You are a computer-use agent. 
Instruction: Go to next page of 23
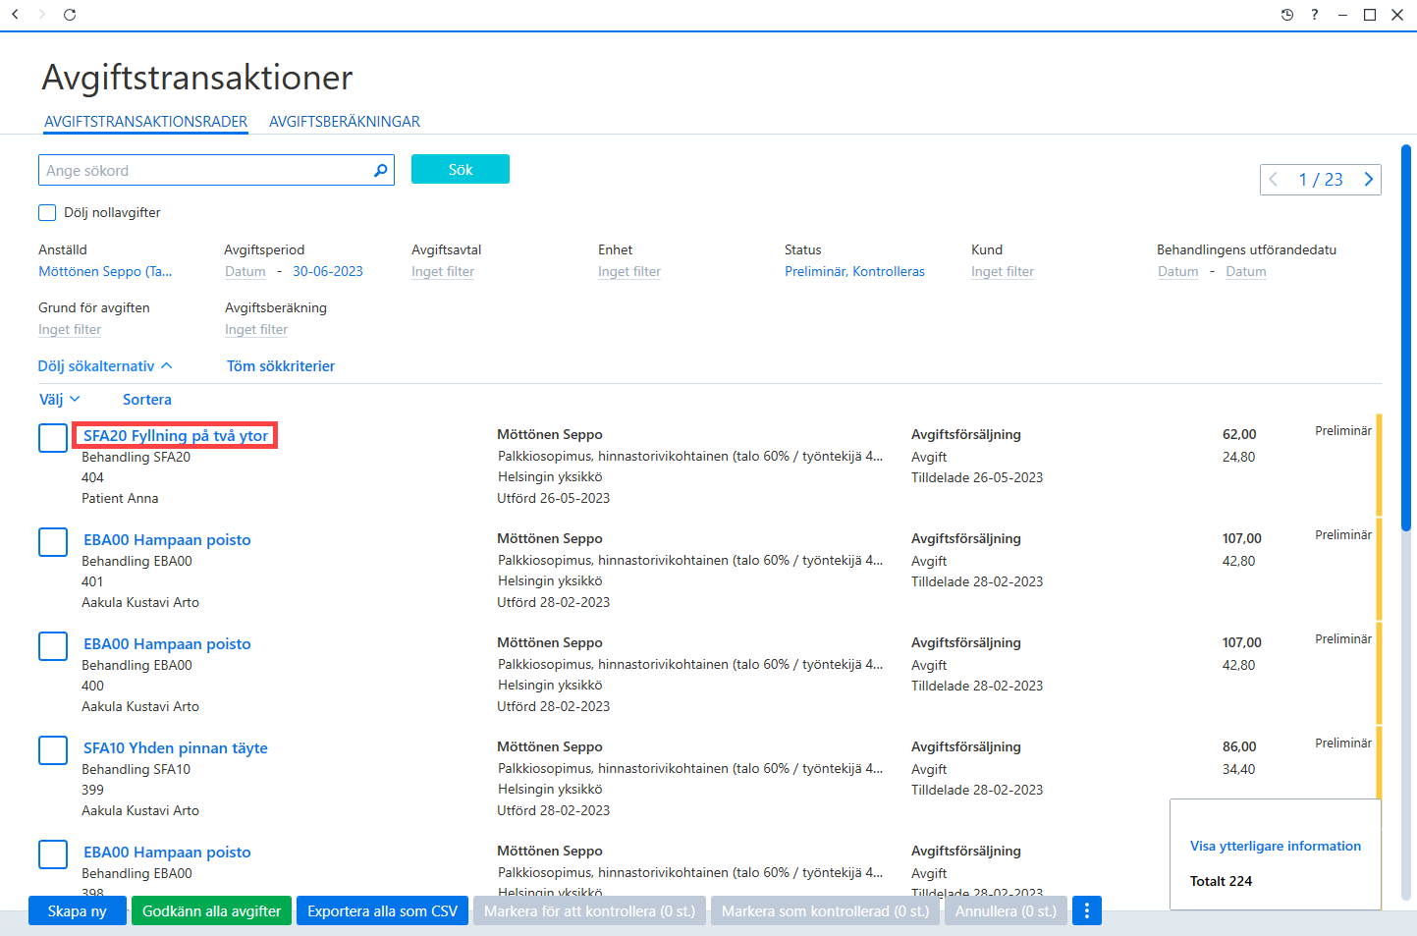coord(1368,179)
